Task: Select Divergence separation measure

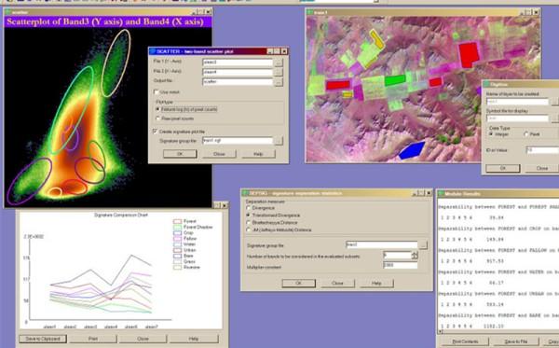Action: [x=249, y=208]
